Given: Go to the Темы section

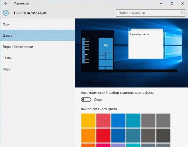Looking at the screenshot, I should click(38, 58).
